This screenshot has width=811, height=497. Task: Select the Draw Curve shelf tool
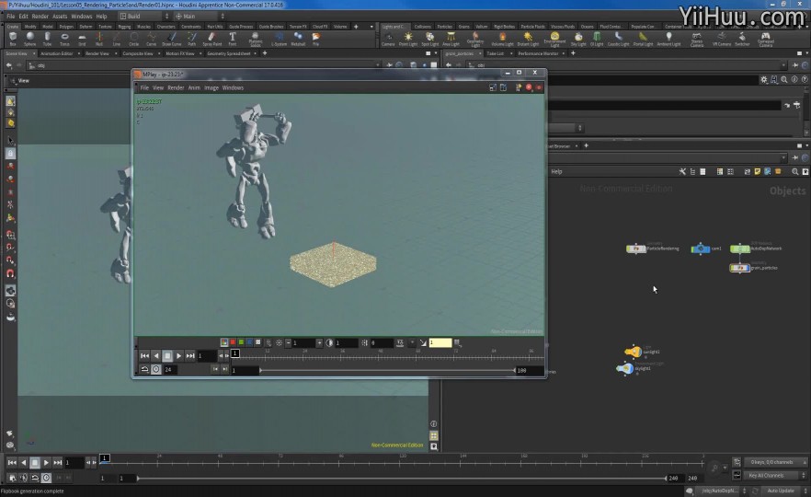point(172,39)
